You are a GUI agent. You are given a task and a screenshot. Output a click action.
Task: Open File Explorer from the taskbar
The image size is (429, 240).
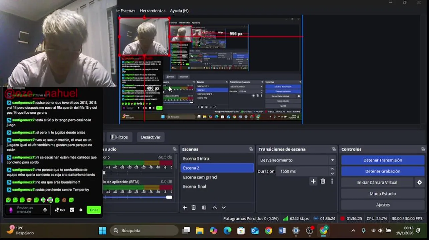[200, 230]
